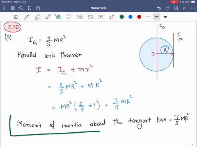This screenshot has width=197, height=147.
Task: Choose the red pen color
Action: coord(139,17)
